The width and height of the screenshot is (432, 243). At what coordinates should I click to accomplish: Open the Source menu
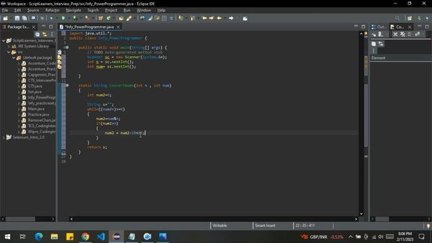(x=33, y=10)
